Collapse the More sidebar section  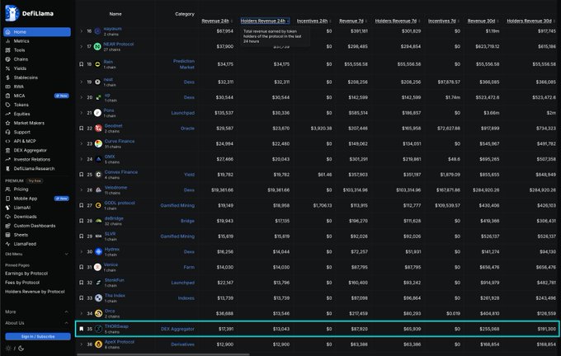coord(66,312)
